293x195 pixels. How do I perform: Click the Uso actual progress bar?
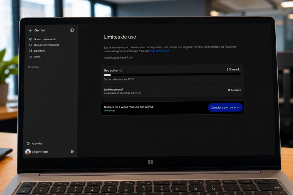pos(172,75)
